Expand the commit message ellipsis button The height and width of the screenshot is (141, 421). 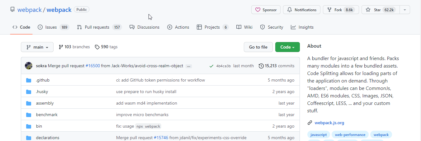[189, 66]
